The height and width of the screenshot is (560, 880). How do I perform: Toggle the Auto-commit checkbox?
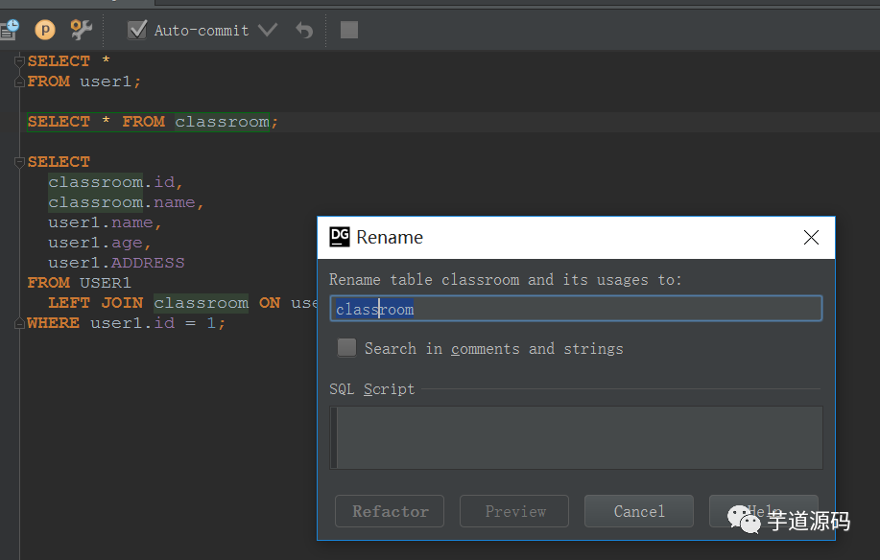[x=137, y=30]
